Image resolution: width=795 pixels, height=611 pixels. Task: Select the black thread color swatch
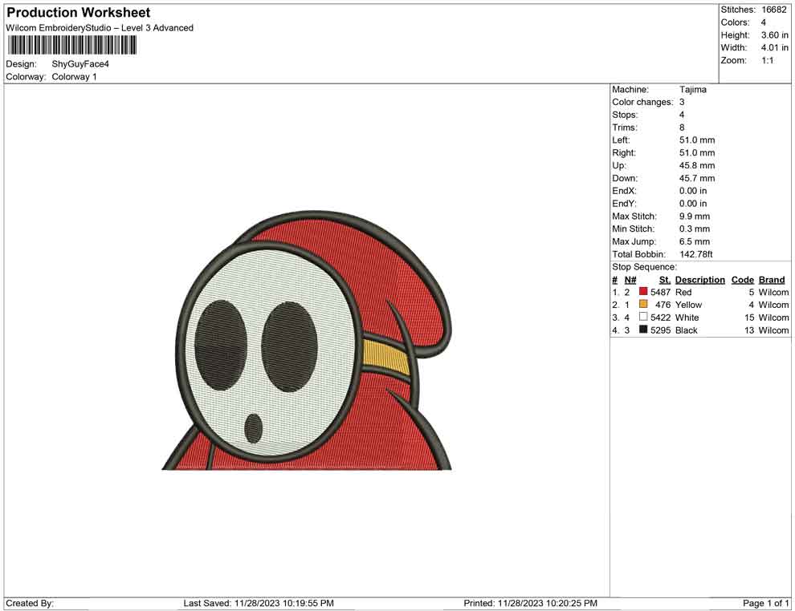click(x=643, y=330)
